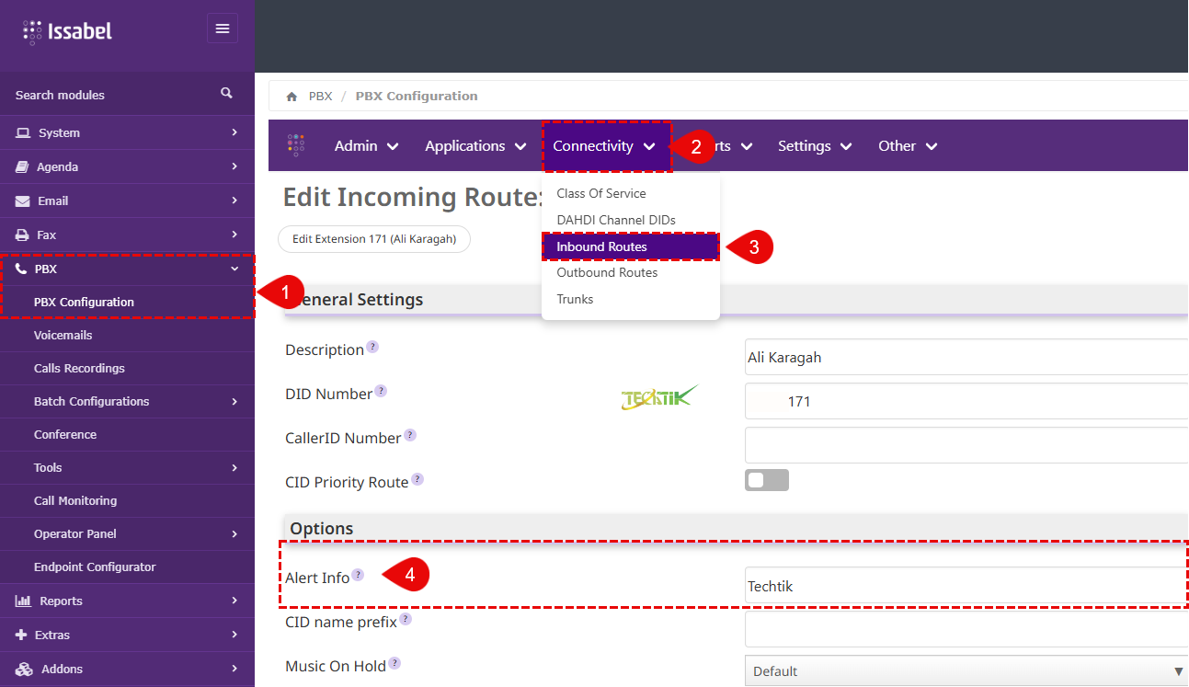Click the PBX breadcrumb link
Image resolution: width=1189 pixels, height=687 pixels.
point(320,96)
